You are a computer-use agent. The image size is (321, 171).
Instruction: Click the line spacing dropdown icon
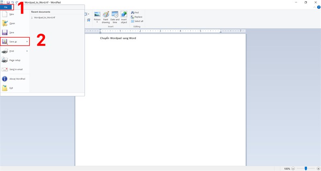(x=87, y=14)
